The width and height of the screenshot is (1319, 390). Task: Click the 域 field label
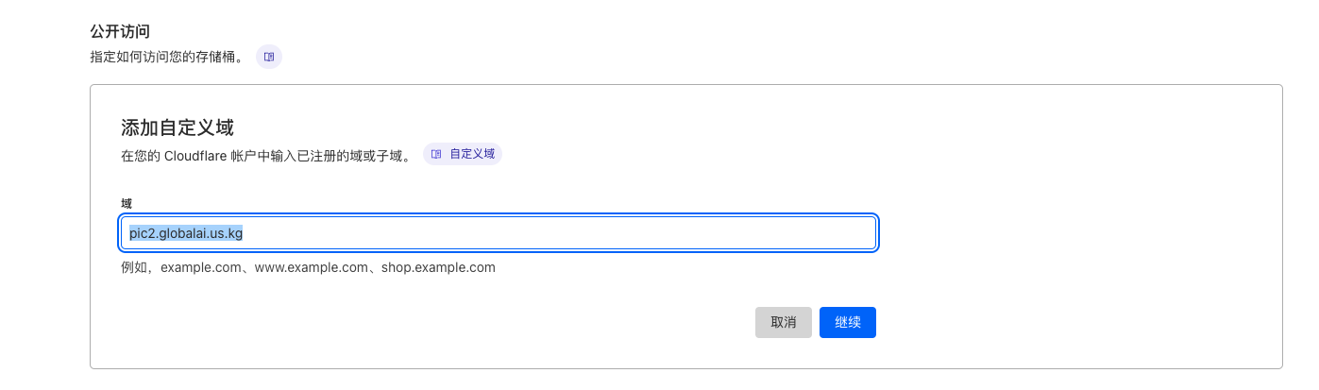(127, 203)
